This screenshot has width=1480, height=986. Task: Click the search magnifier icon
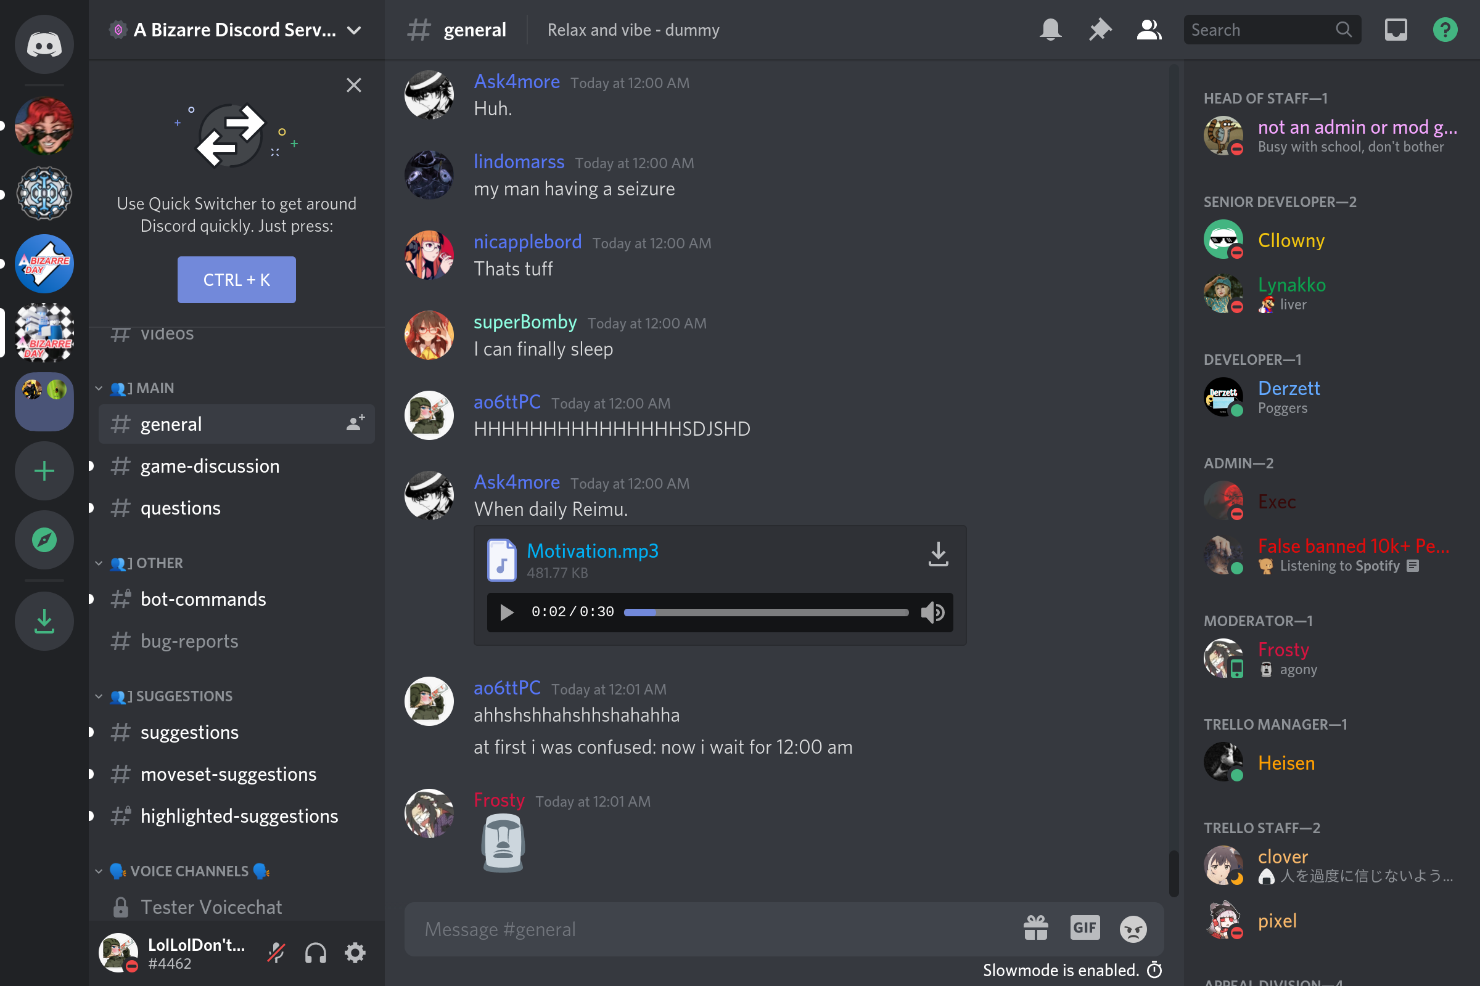[1344, 30]
